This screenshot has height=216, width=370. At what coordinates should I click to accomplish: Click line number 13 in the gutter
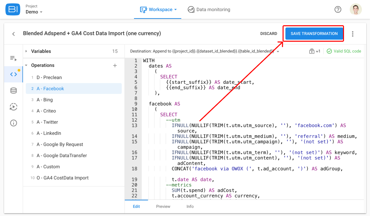[134, 125]
